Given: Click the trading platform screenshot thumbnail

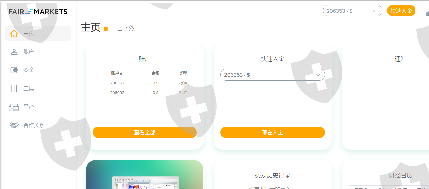Looking at the screenshot, I should (x=145, y=175).
